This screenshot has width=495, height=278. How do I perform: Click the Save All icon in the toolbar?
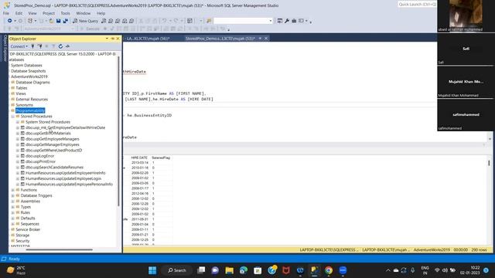pyautogui.click(x=65, y=21)
